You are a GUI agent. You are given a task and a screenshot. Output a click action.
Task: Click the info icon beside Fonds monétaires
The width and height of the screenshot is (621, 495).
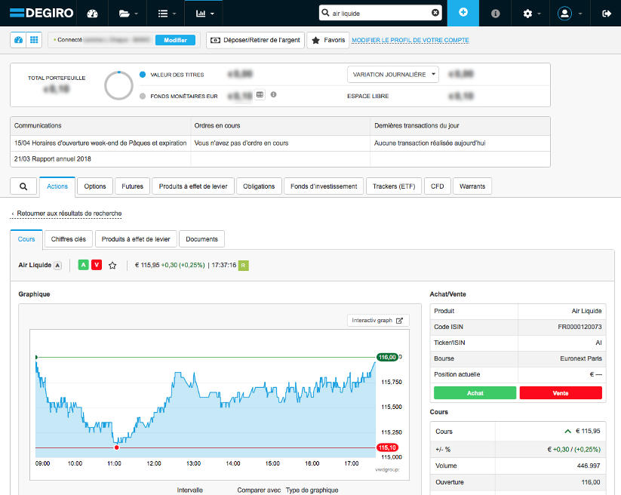273,94
